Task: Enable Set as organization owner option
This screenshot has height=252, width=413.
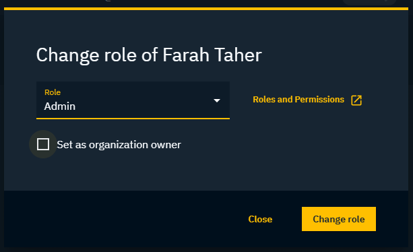Action: click(43, 144)
